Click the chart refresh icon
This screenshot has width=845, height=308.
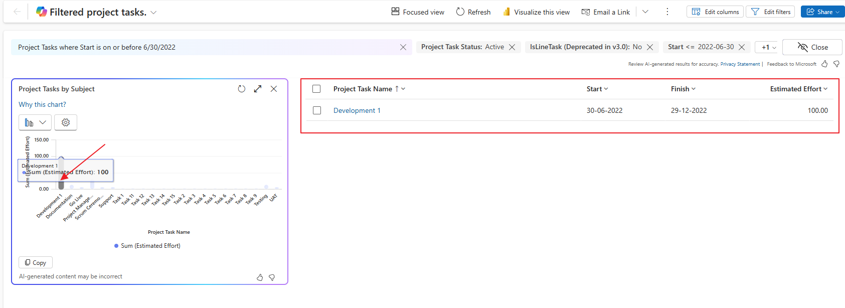[242, 89]
